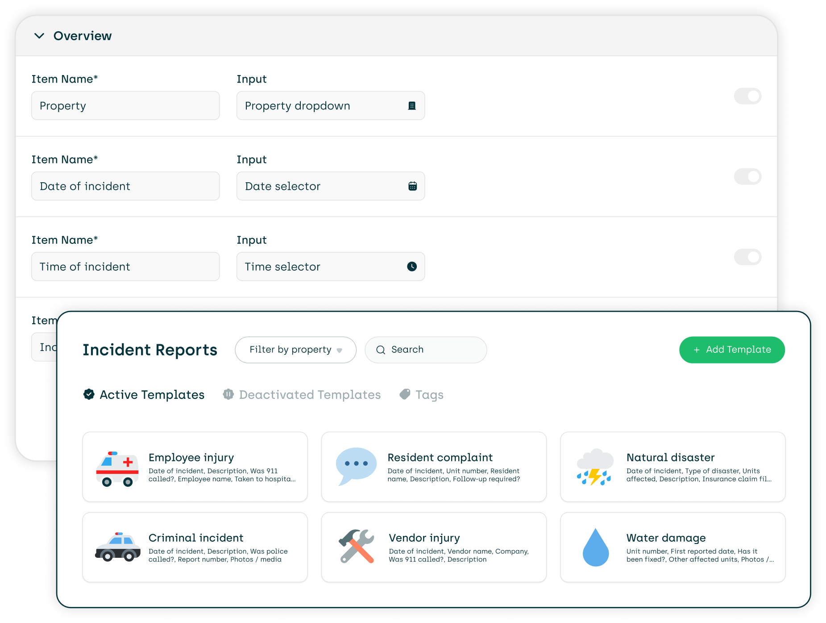Open the Employee injury template title
Image resolution: width=826 pixels, height=623 pixels.
(191, 457)
